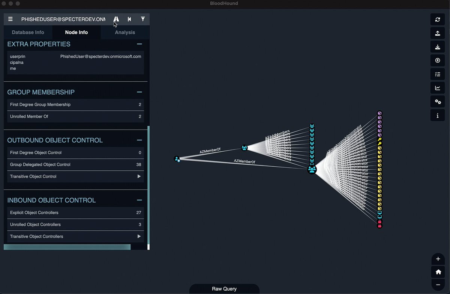Viewport: 450px width, 294px height.
Task: Run Transitive Object Controllers query arrow
Action: point(139,236)
